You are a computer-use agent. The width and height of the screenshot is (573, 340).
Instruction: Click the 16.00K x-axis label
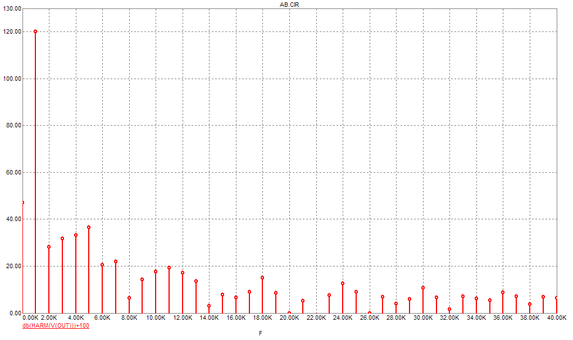coord(236,318)
